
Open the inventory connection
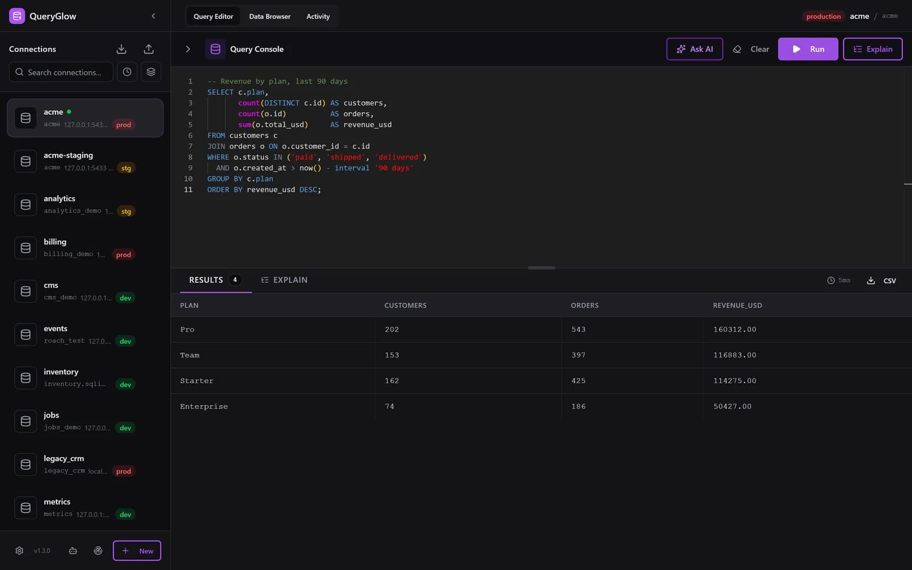85,378
